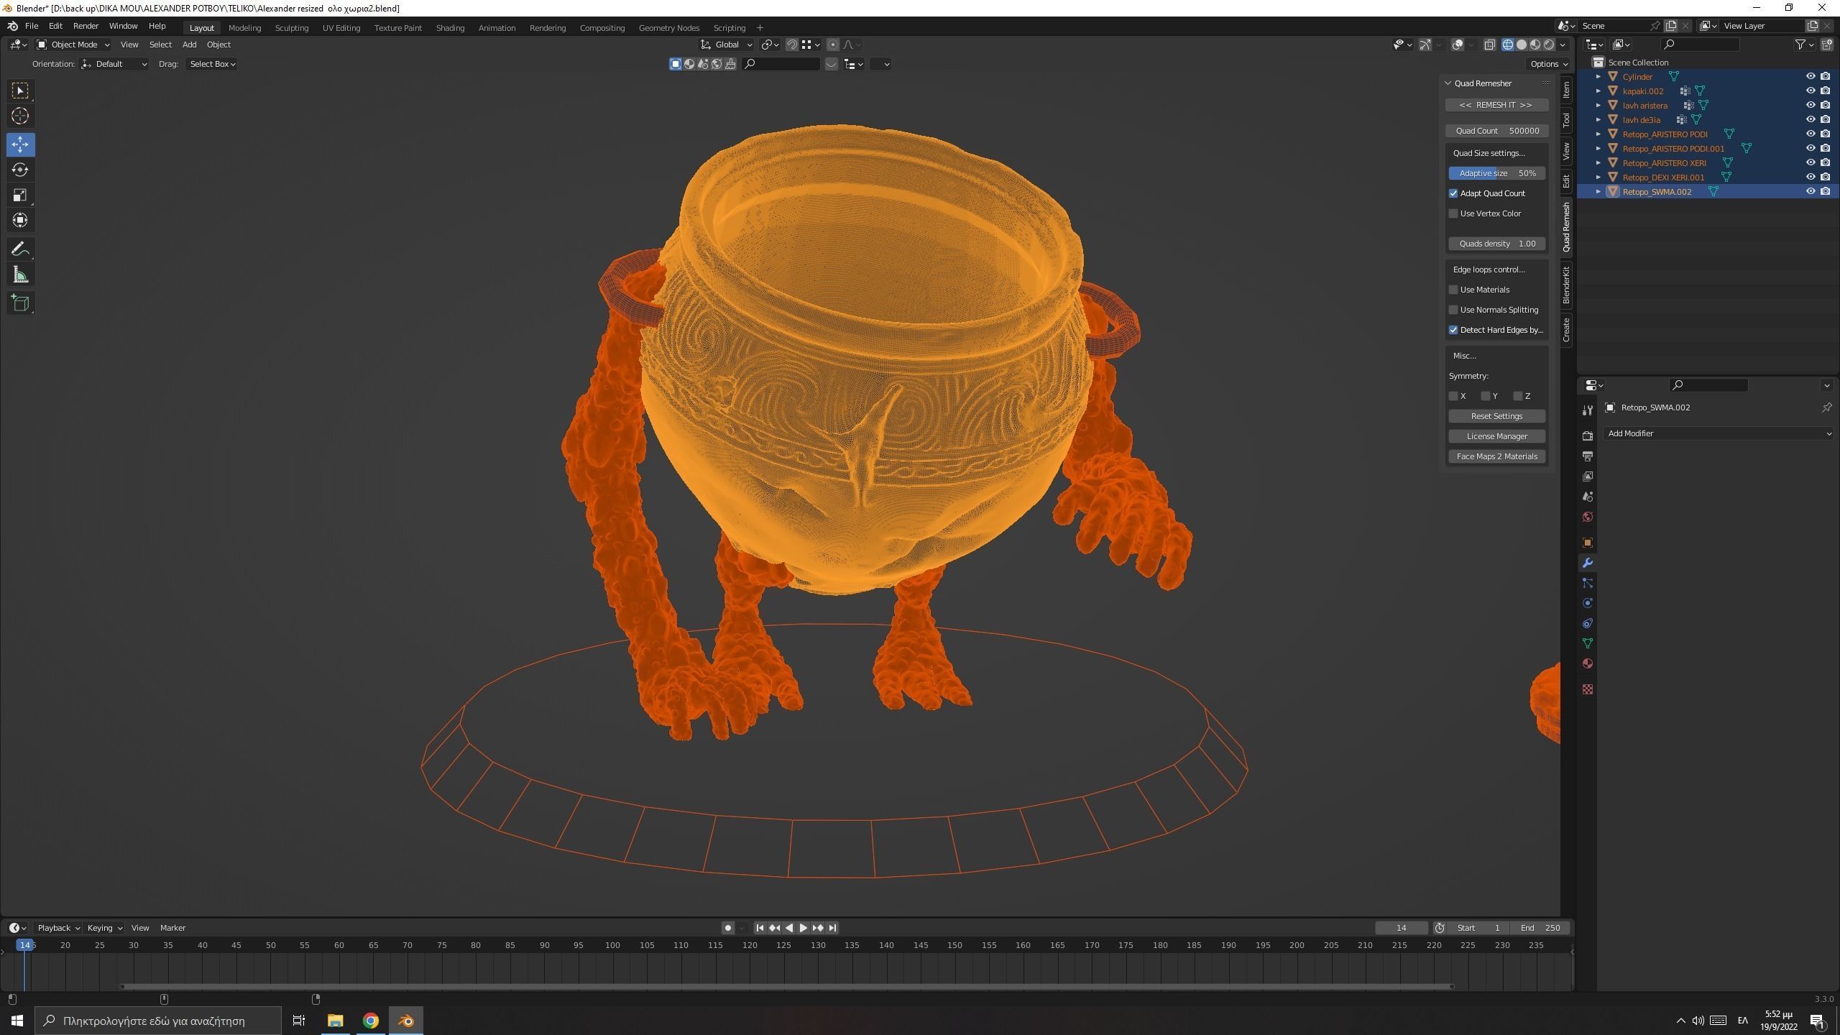
Task: Select the Annotate tool
Action: point(20,248)
